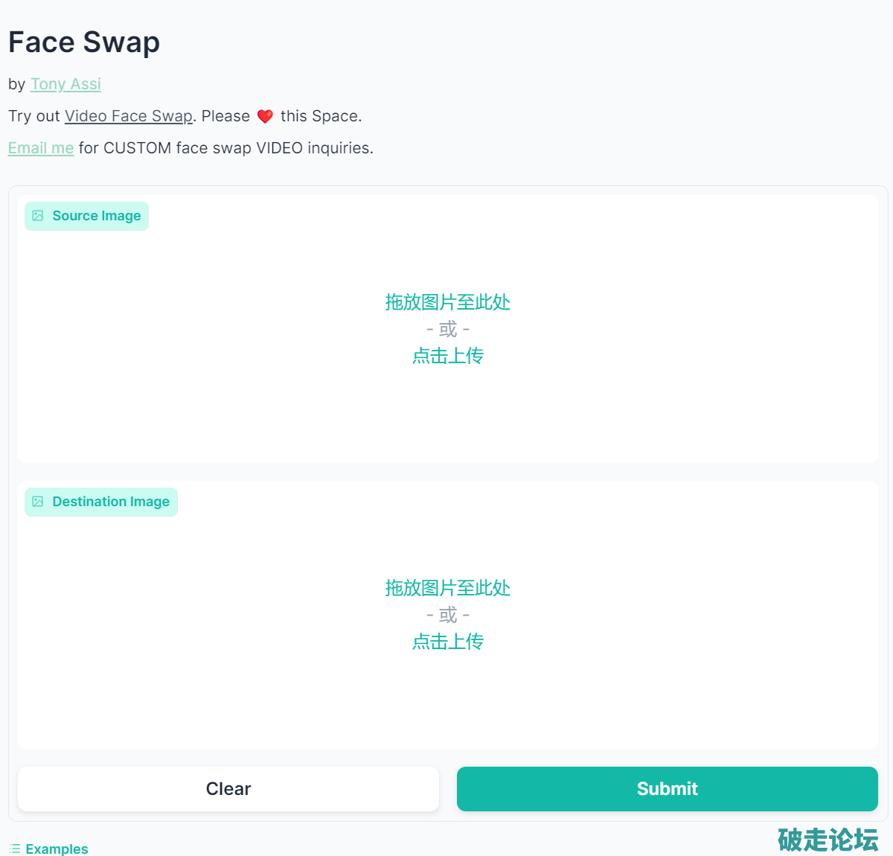Open the Video Face Swap link

tap(129, 116)
